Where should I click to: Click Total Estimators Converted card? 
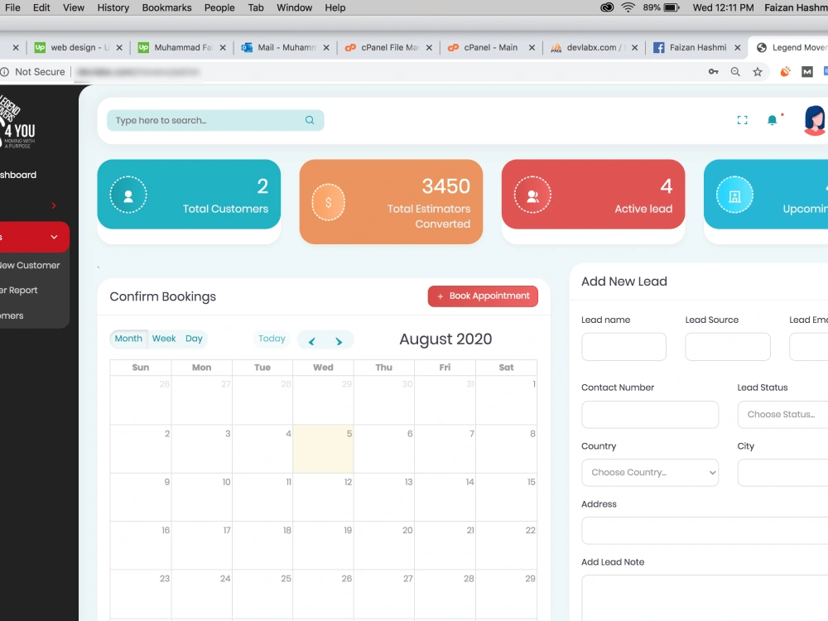391,202
